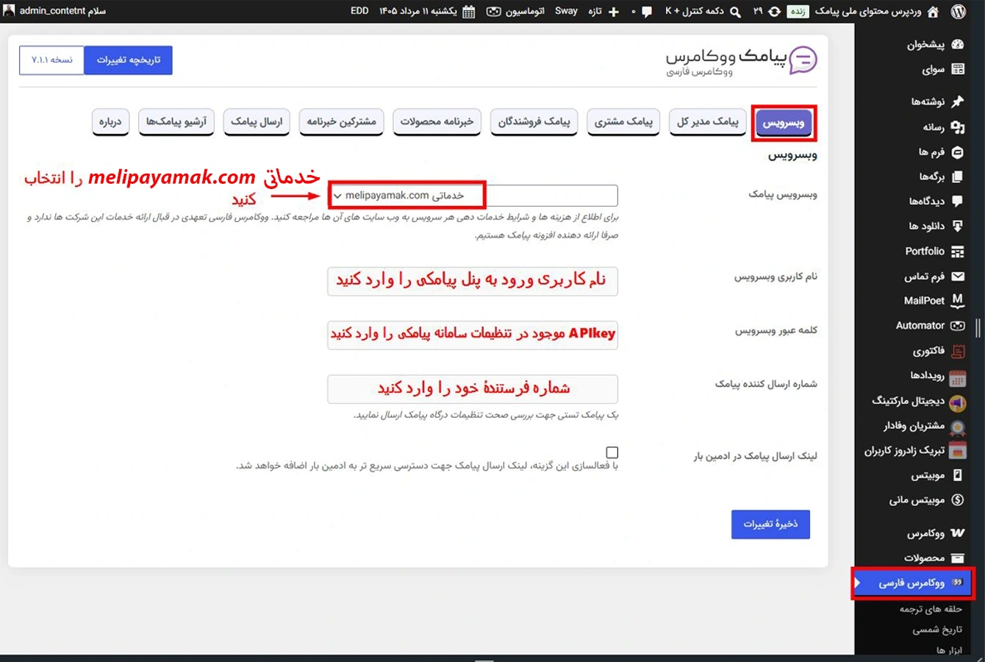
Task: Open the EDD item in admin bar
Action: pos(359,11)
